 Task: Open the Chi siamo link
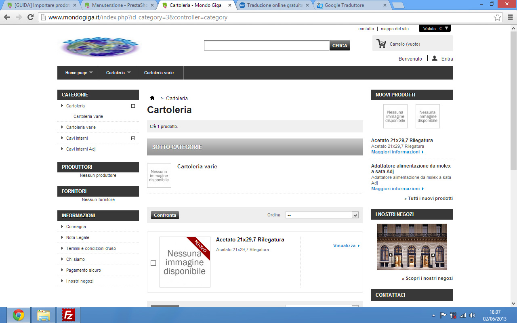point(76,259)
